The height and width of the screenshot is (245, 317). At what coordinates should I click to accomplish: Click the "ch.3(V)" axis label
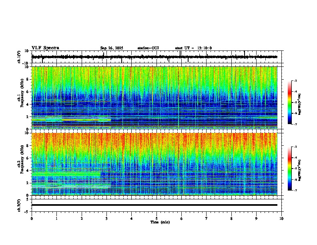click(19, 206)
